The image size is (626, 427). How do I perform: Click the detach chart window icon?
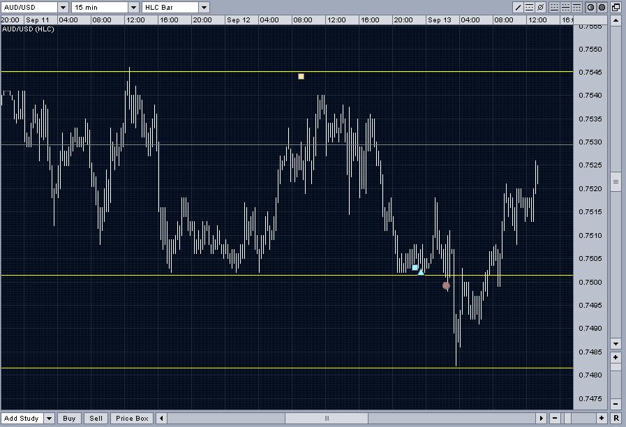[x=616, y=7]
